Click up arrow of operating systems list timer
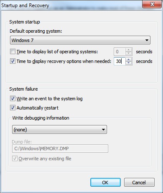163x193 pixels. (128, 50)
